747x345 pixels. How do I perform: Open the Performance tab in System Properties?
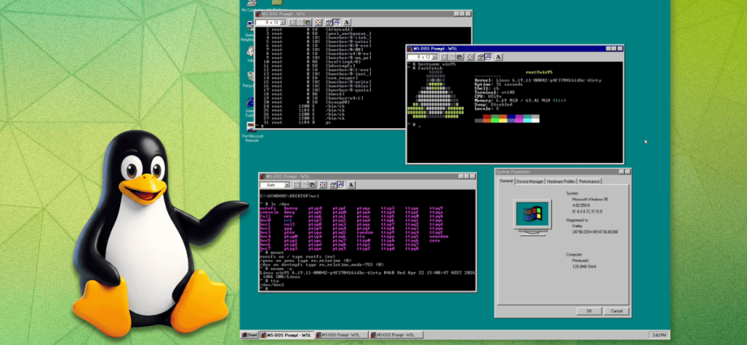(589, 182)
